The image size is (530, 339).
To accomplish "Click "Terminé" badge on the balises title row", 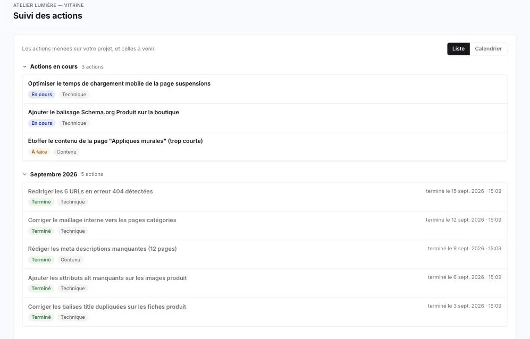I will tap(41, 317).
